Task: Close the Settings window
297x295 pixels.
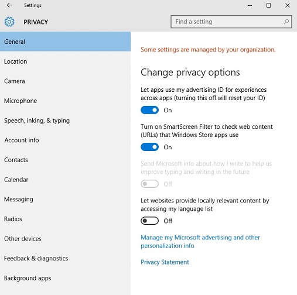Action: point(288,5)
